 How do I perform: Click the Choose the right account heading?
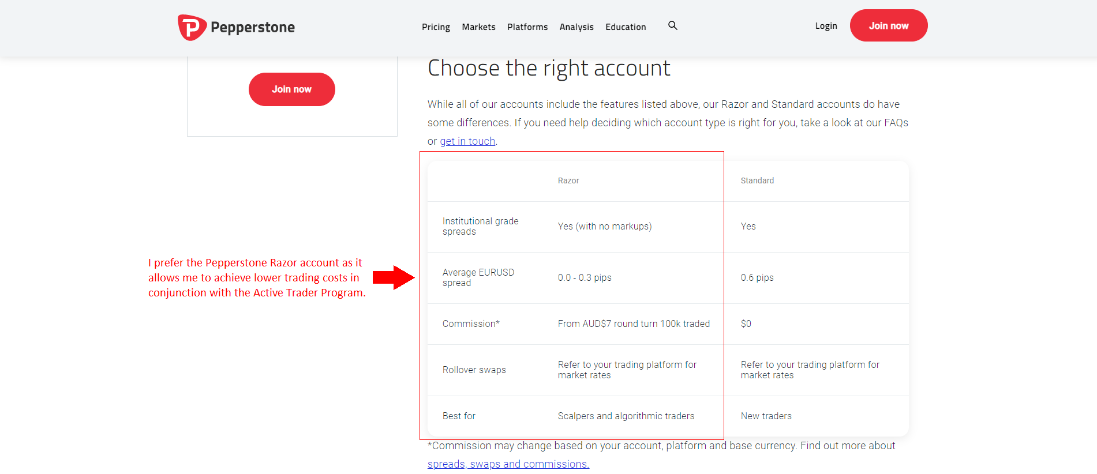(549, 68)
